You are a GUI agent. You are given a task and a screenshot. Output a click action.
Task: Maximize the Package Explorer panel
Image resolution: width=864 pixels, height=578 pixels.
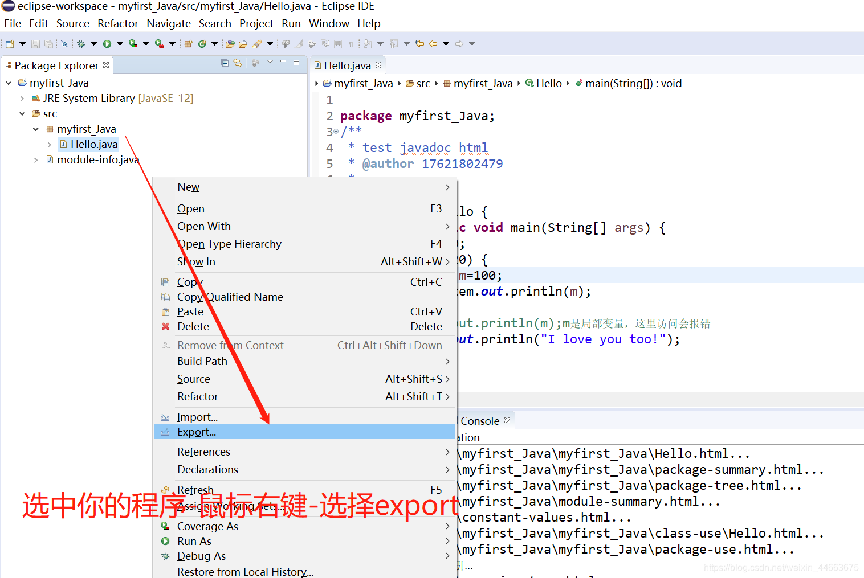[296, 63]
